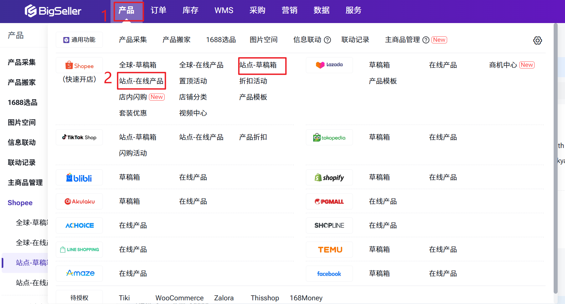Click help icon beside 信息联动
Image resolution: width=565 pixels, height=304 pixels.
(328, 40)
